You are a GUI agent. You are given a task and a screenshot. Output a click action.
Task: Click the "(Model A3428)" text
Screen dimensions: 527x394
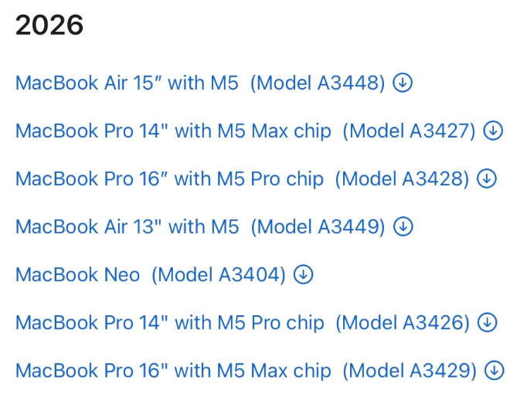pos(402,178)
